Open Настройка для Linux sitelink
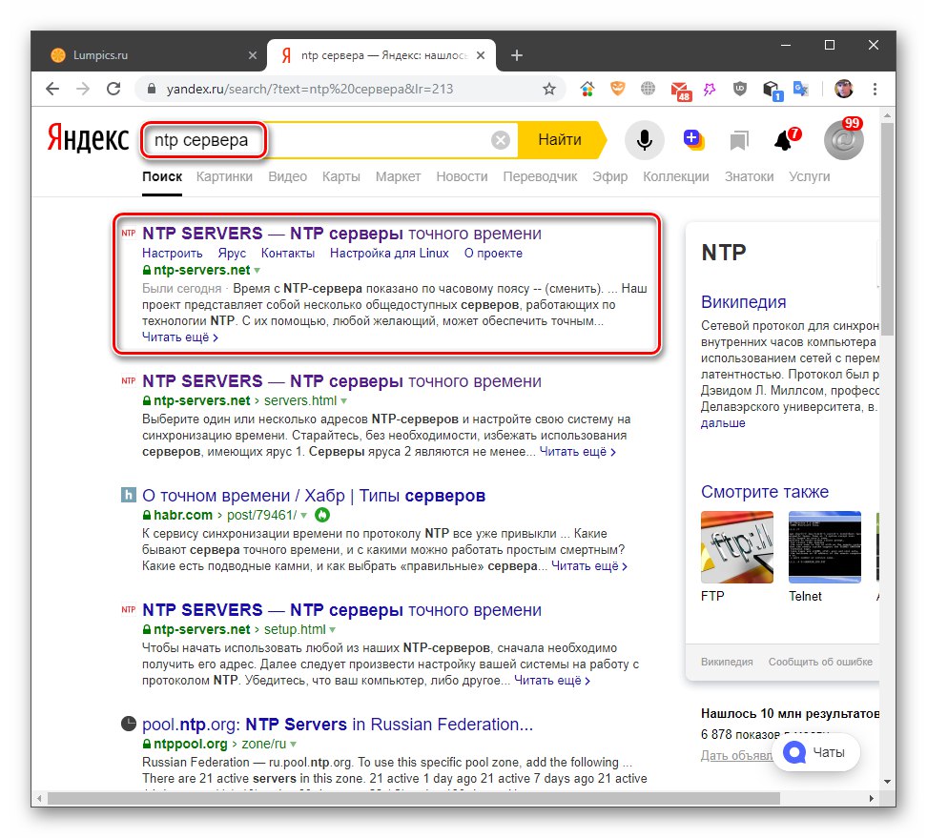Image resolution: width=927 pixels, height=838 pixels. 389,253
